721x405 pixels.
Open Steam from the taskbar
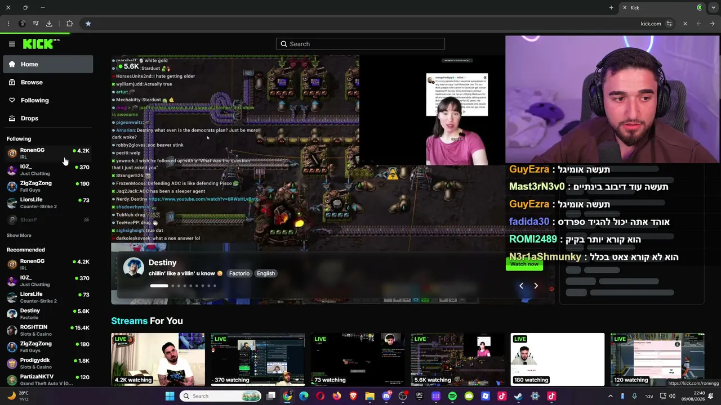pos(518,396)
